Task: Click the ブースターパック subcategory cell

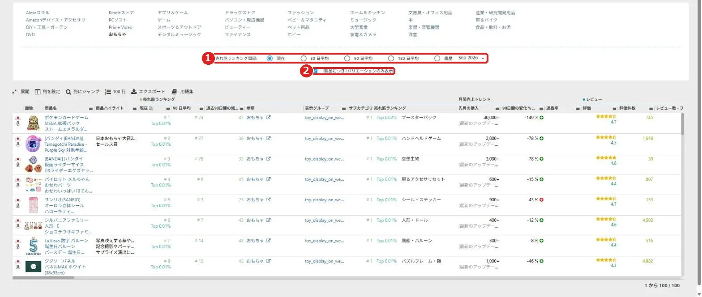Action: 419,118
